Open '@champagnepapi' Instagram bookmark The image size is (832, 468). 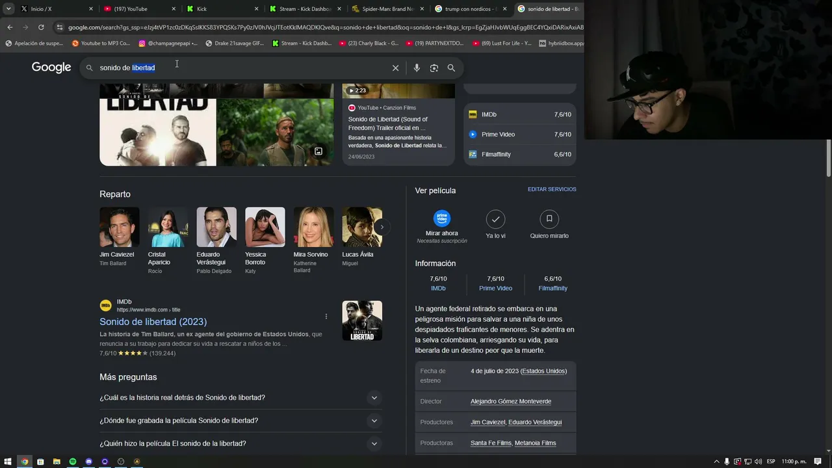(x=168, y=44)
